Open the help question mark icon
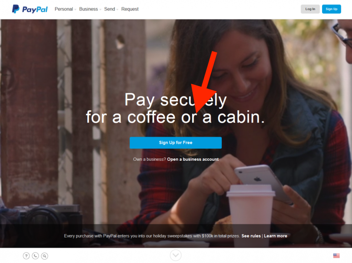 pyautogui.click(x=26, y=256)
